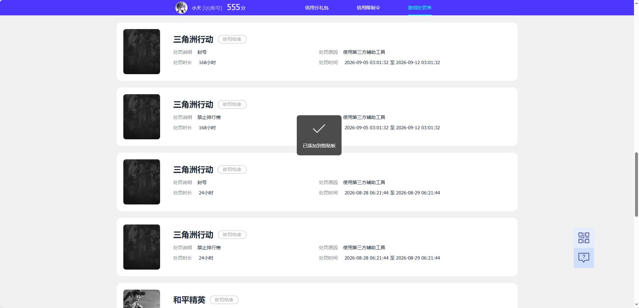The image size is (639, 308).
Task: Click 处罚结束 badge on 24小时 封号 record
Action: pos(232,170)
